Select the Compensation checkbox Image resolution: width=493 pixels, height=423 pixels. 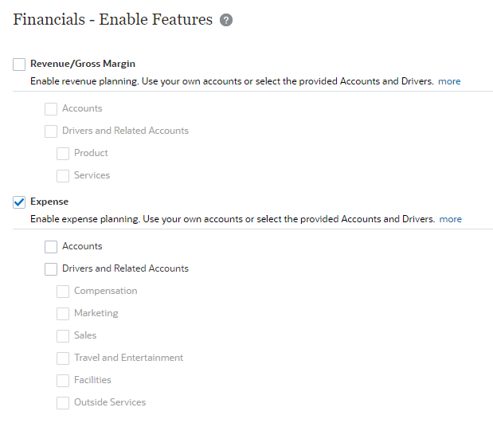pyautogui.click(x=63, y=292)
